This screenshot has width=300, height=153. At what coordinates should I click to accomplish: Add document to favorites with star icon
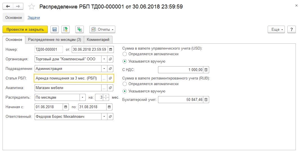[x=31, y=7]
